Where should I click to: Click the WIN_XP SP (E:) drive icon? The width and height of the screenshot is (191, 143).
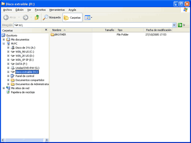click(13, 60)
